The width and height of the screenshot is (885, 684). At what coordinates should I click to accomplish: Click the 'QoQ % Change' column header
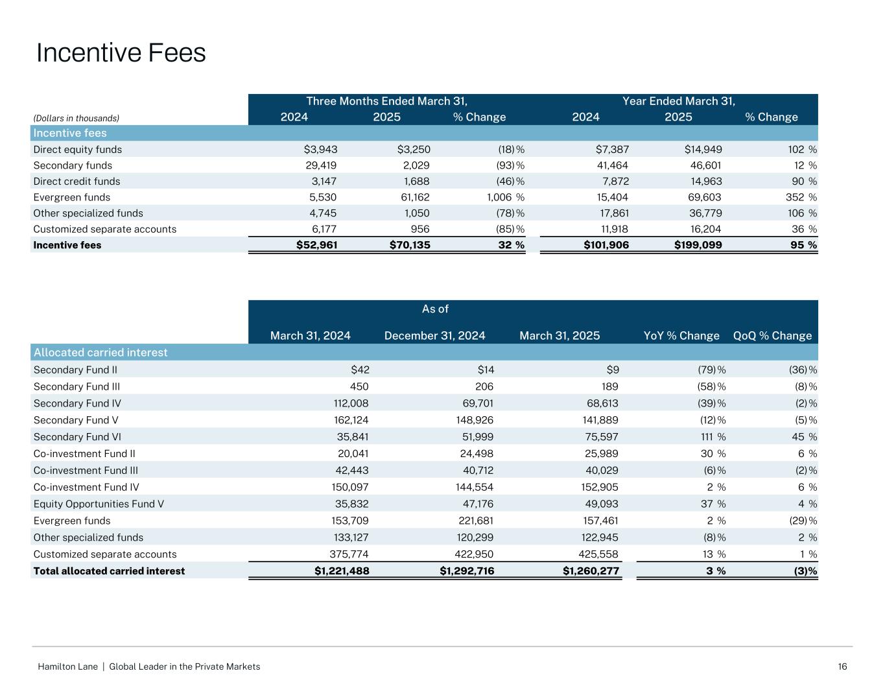pos(772,336)
